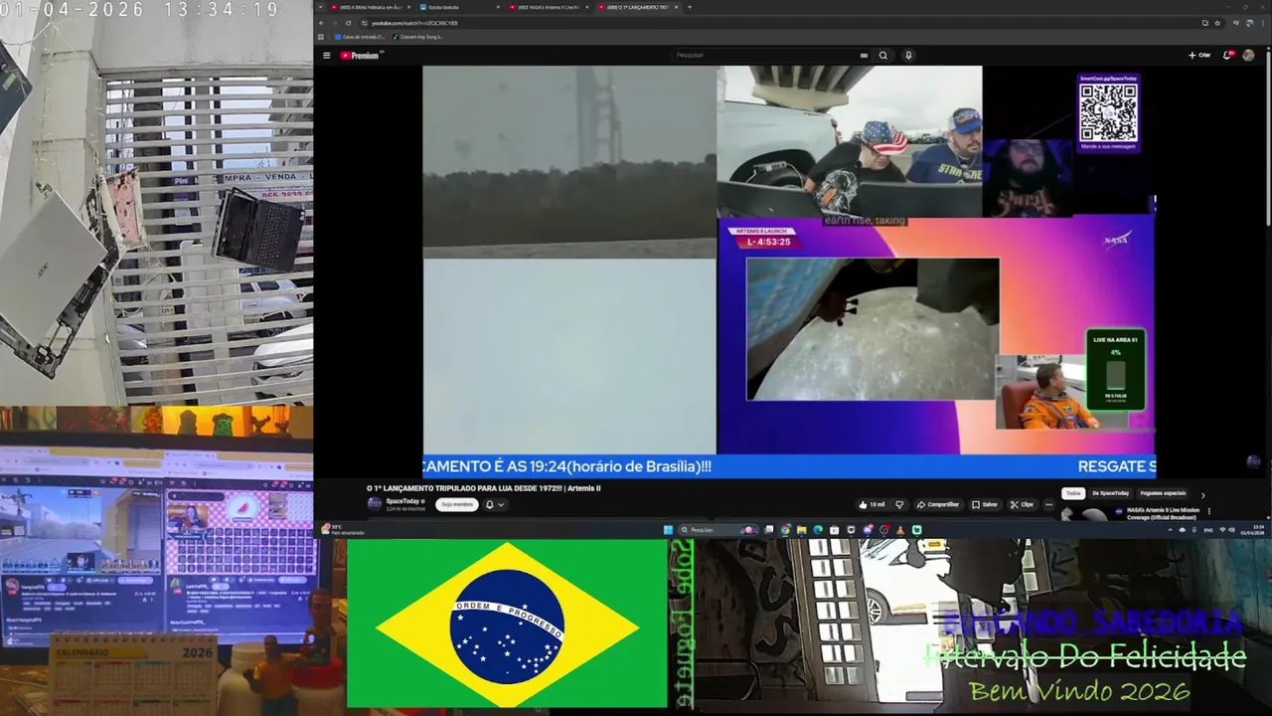Open the YouTube account avatar menu
Image resolution: width=1272 pixels, height=716 pixels.
coord(1248,56)
